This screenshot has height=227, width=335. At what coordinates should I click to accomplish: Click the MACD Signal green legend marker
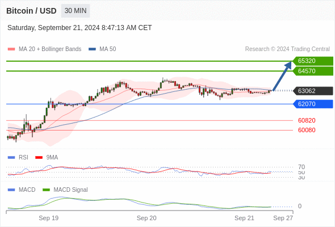[46, 190]
